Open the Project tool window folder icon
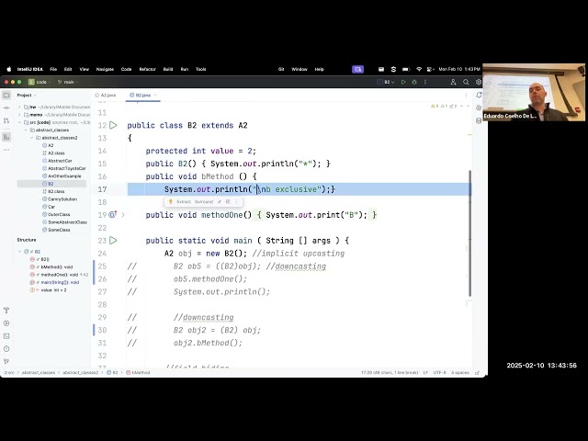588x441 pixels. click(x=6, y=96)
